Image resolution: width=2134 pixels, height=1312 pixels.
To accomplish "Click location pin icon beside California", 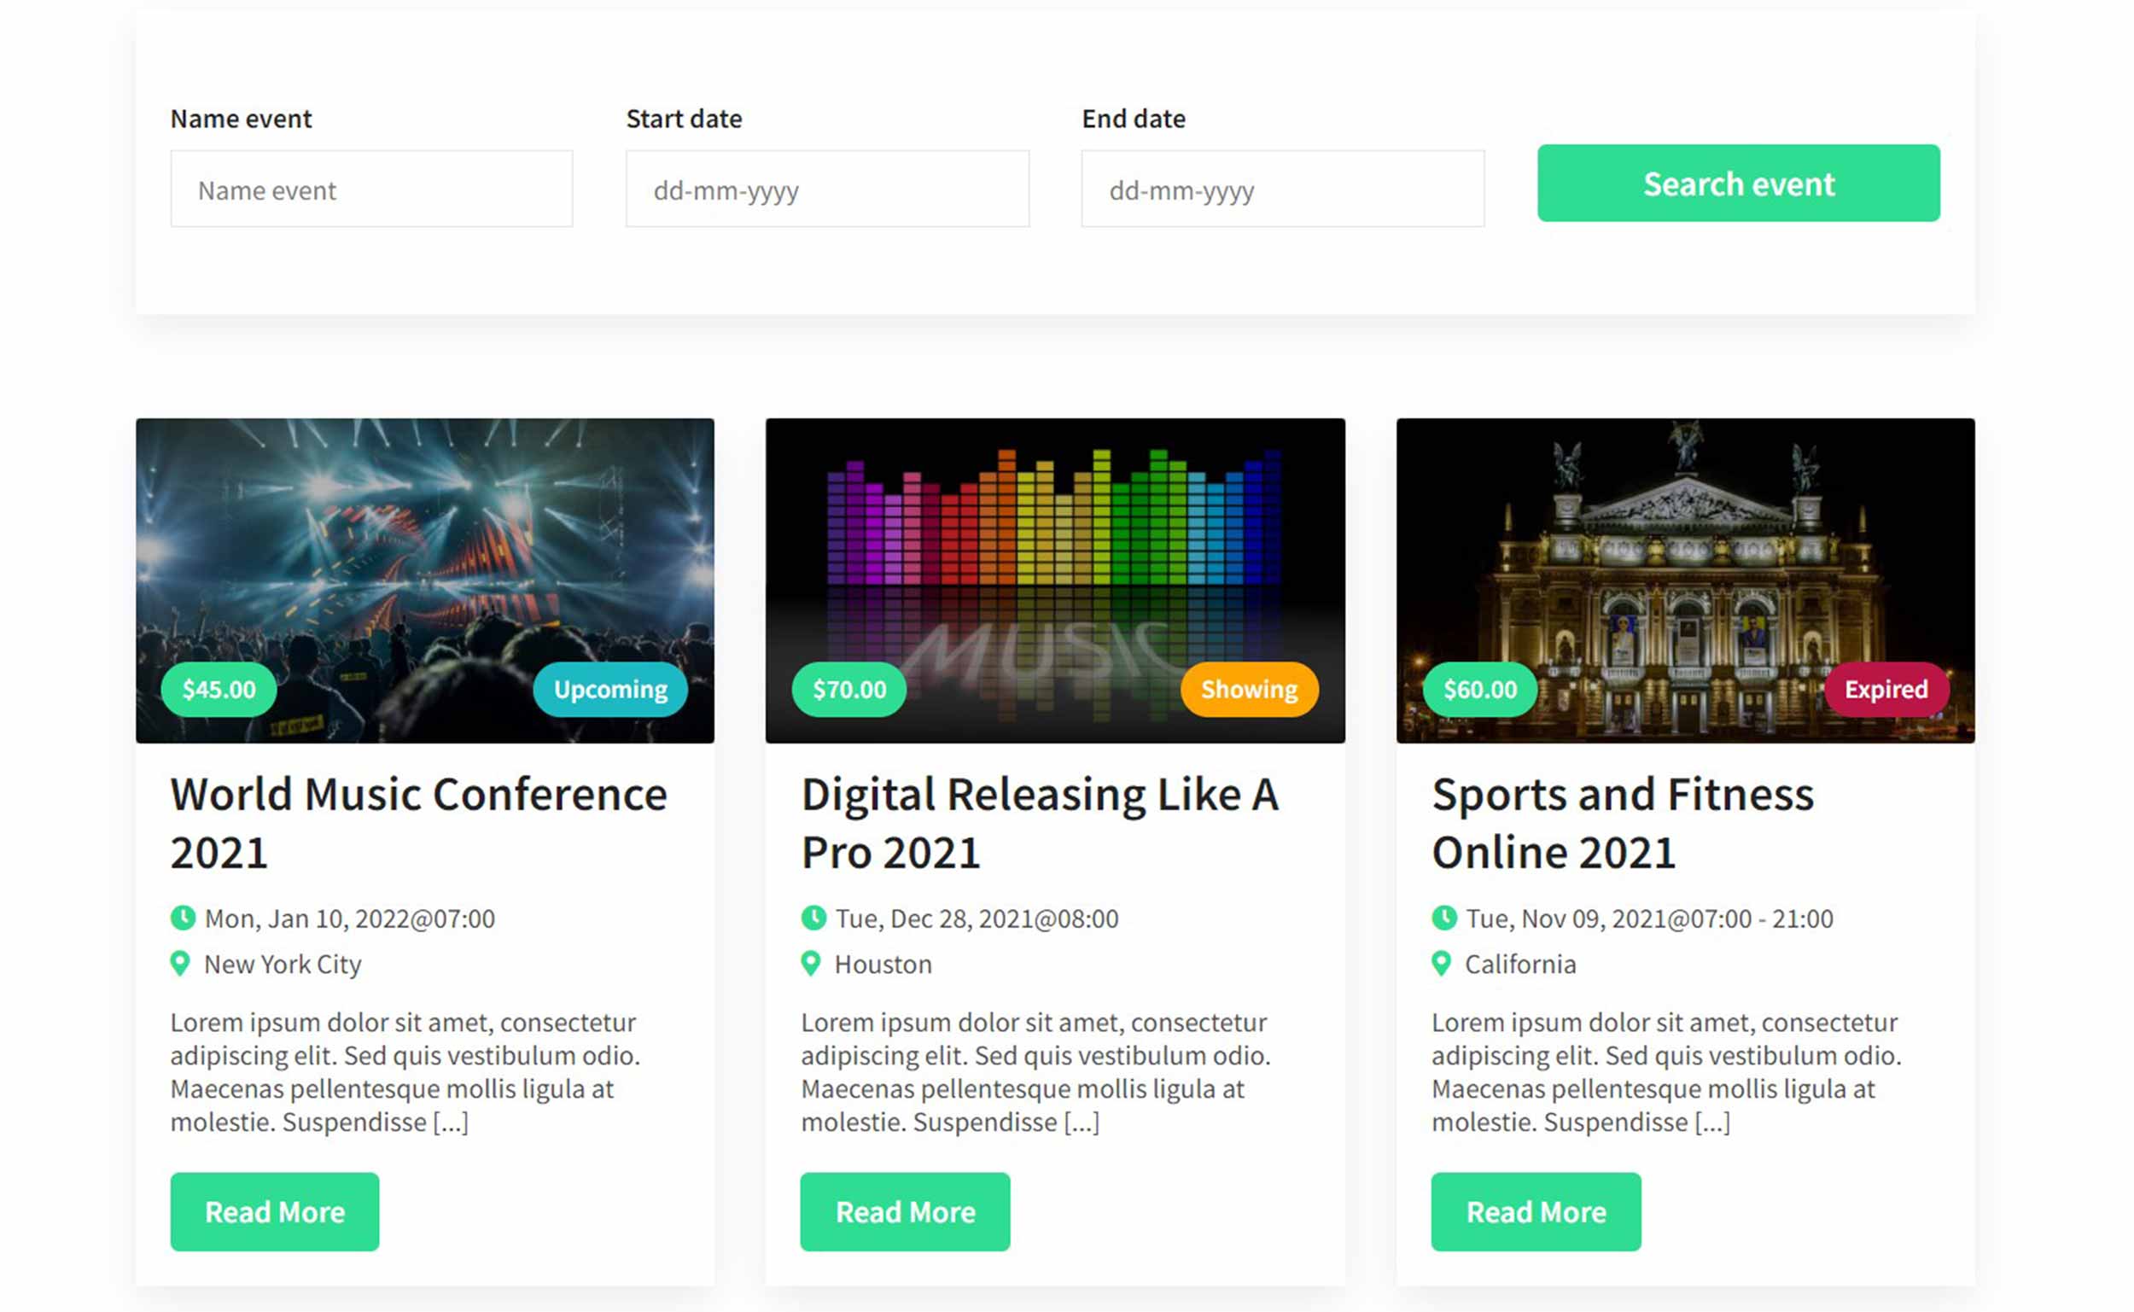I will coord(1442,964).
